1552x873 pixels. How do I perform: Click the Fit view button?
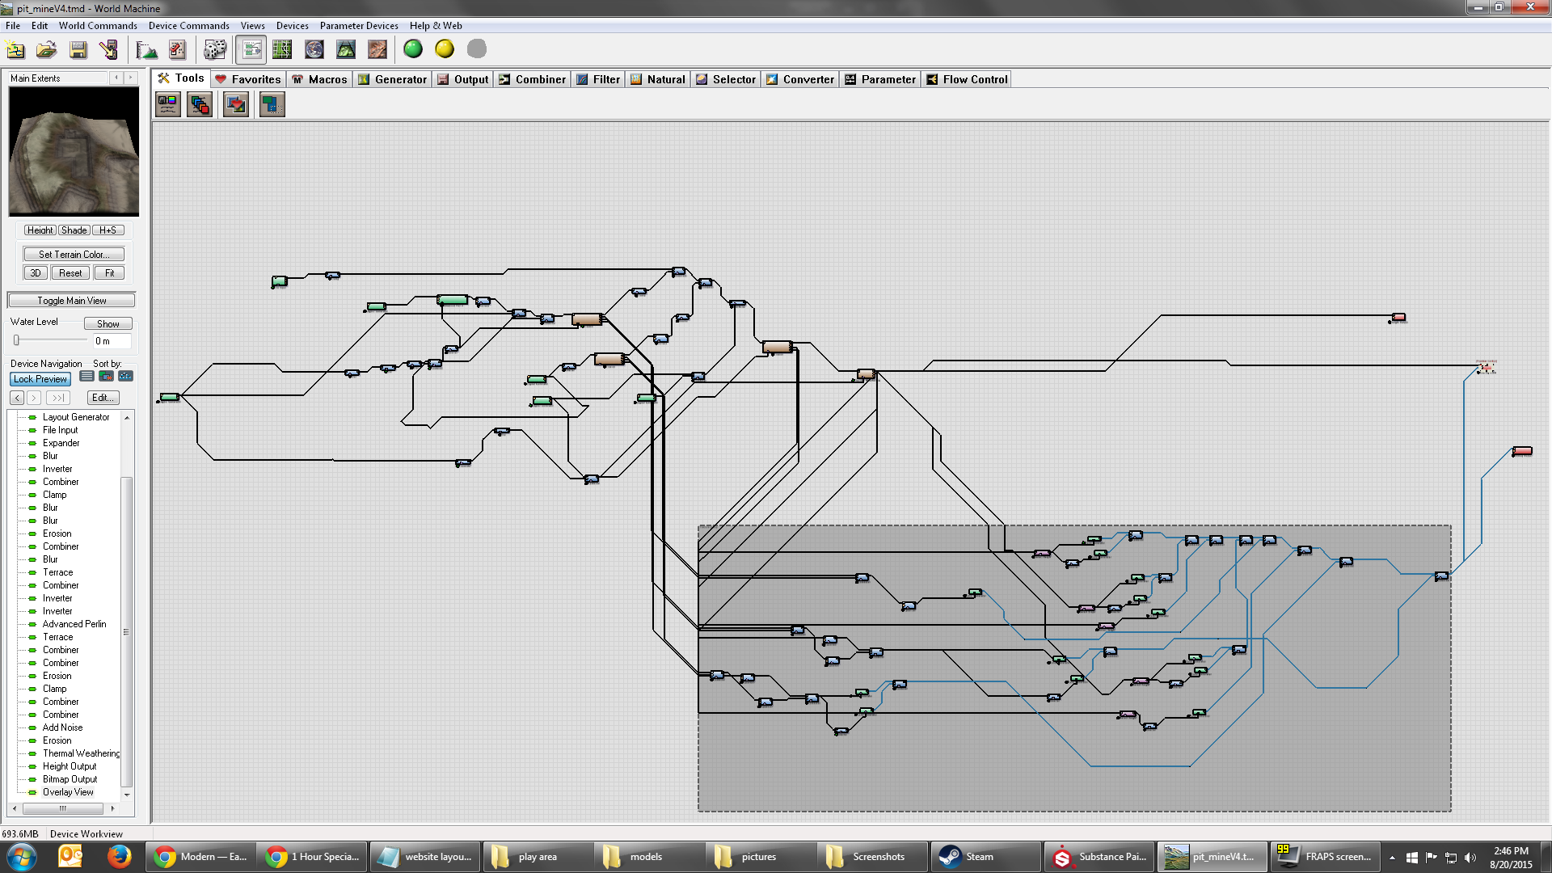pyautogui.click(x=109, y=273)
